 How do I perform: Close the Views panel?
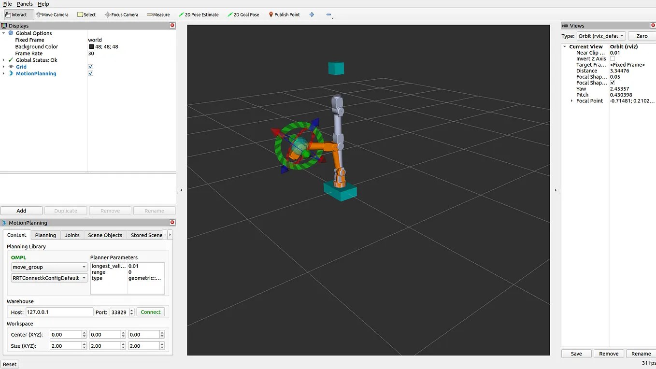[x=654, y=26]
